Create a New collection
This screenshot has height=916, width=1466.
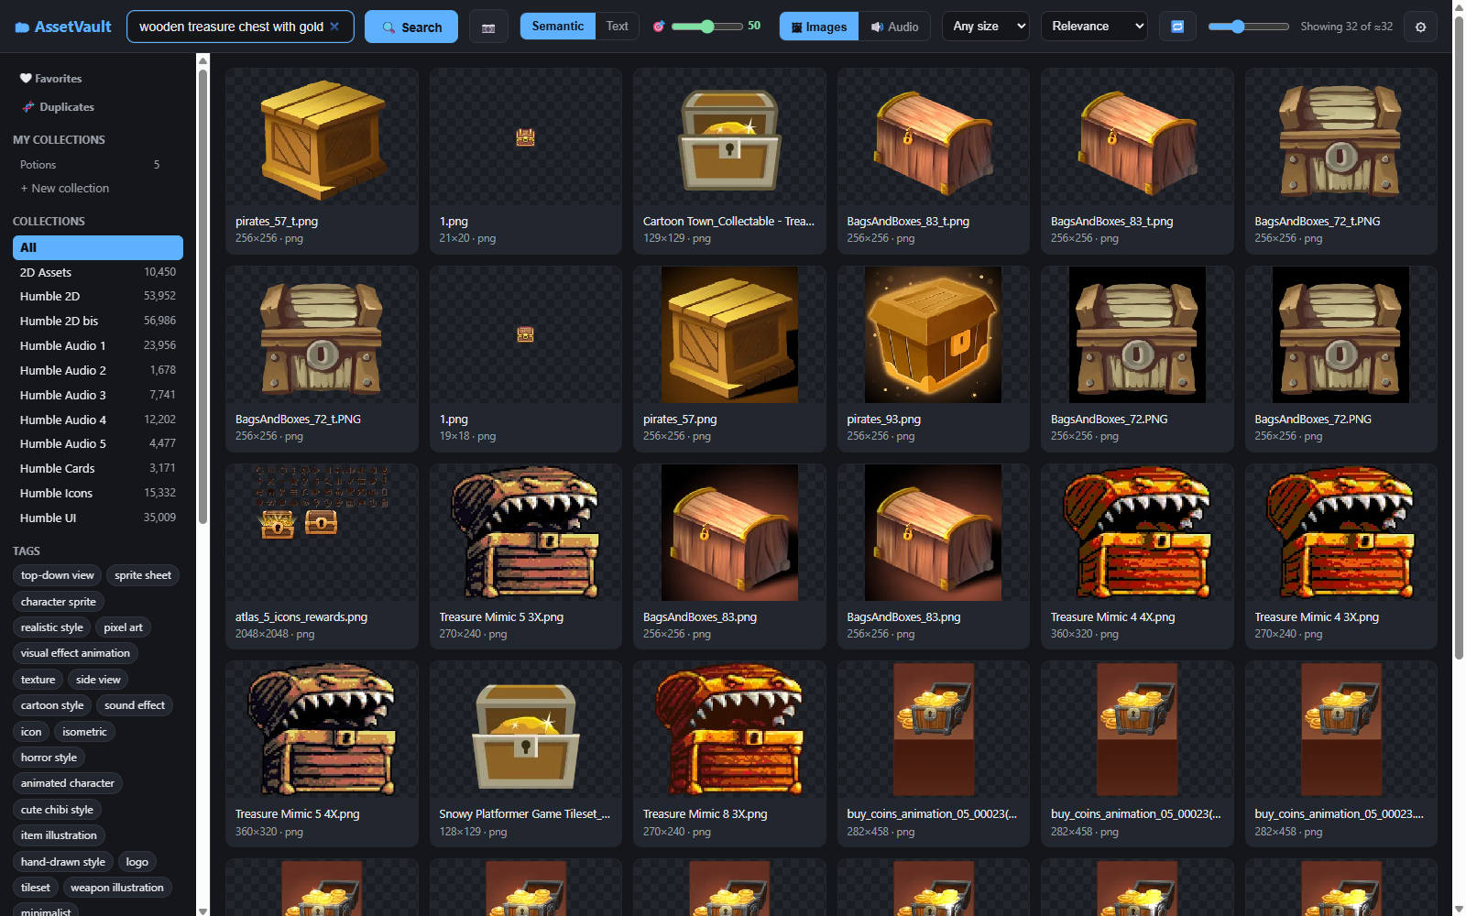[65, 188]
